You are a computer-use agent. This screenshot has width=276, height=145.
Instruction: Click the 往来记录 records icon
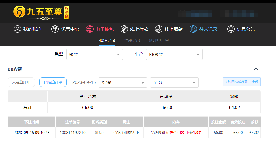point(193,29)
